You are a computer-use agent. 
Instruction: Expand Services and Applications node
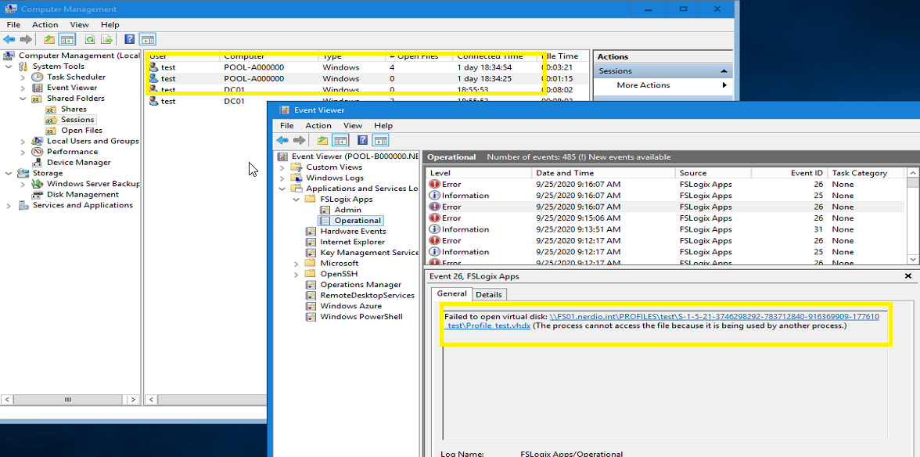(9, 205)
